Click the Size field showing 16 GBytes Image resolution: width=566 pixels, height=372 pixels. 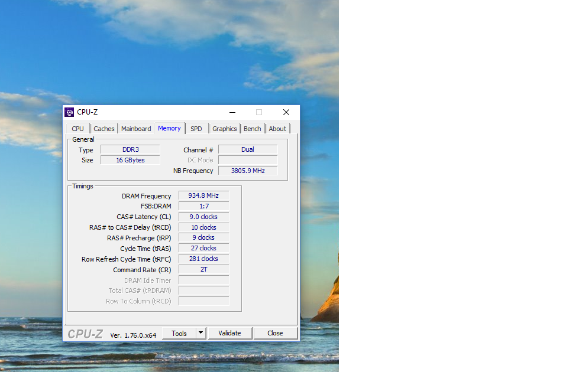(x=130, y=160)
